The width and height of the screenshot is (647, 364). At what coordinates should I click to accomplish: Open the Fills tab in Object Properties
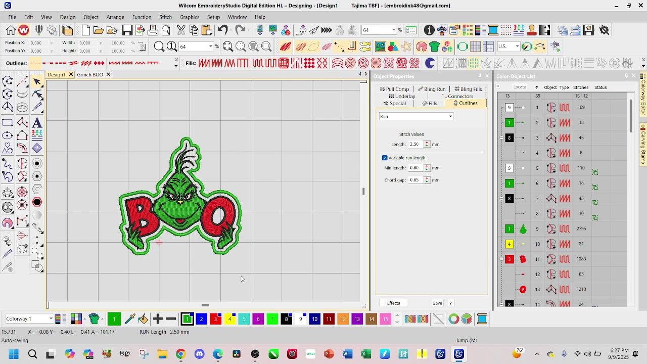click(x=430, y=103)
